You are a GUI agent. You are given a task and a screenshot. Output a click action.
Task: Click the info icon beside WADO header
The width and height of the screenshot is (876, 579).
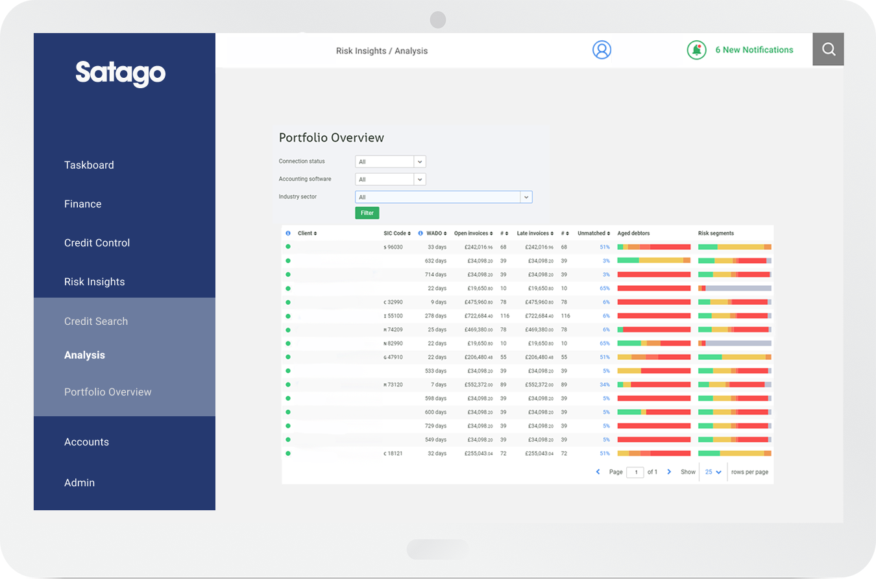pos(420,233)
